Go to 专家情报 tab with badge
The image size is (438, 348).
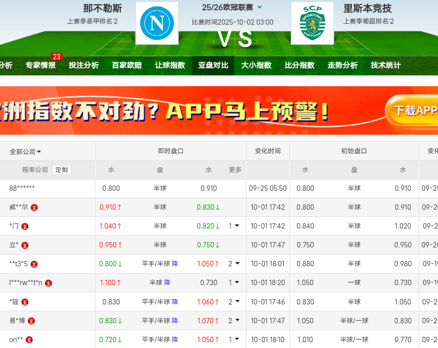click(x=40, y=65)
